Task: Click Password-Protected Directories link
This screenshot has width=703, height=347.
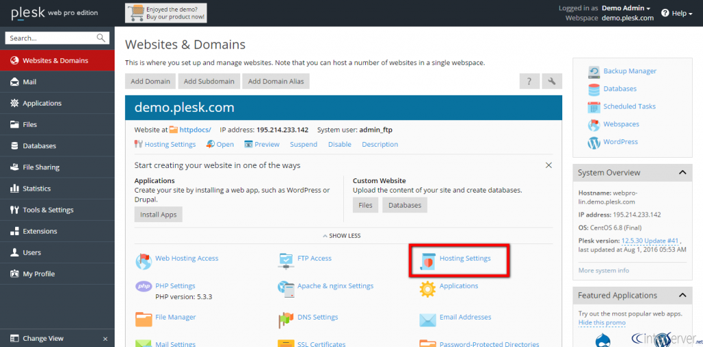Action: [489, 344]
